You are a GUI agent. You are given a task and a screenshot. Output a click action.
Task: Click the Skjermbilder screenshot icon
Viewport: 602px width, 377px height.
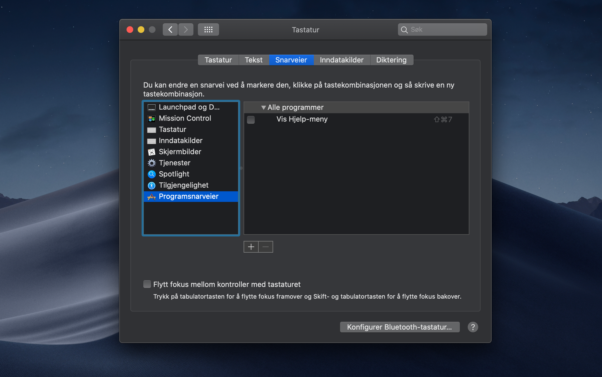pyautogui.click(x=151, y=152)
